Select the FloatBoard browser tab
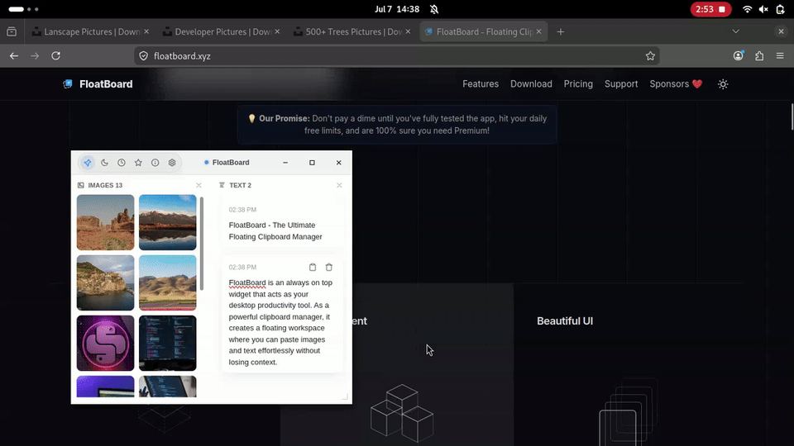794x446 pixels. [x=484, y=31]
